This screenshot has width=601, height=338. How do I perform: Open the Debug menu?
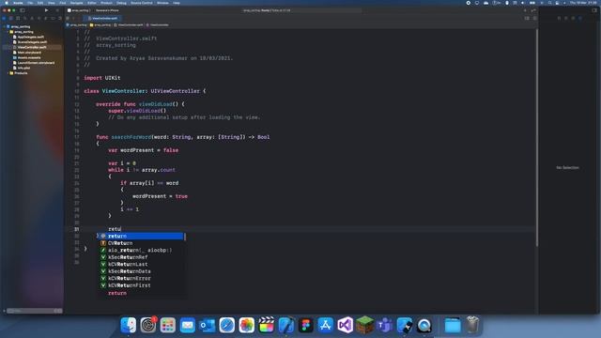point(121,3)
